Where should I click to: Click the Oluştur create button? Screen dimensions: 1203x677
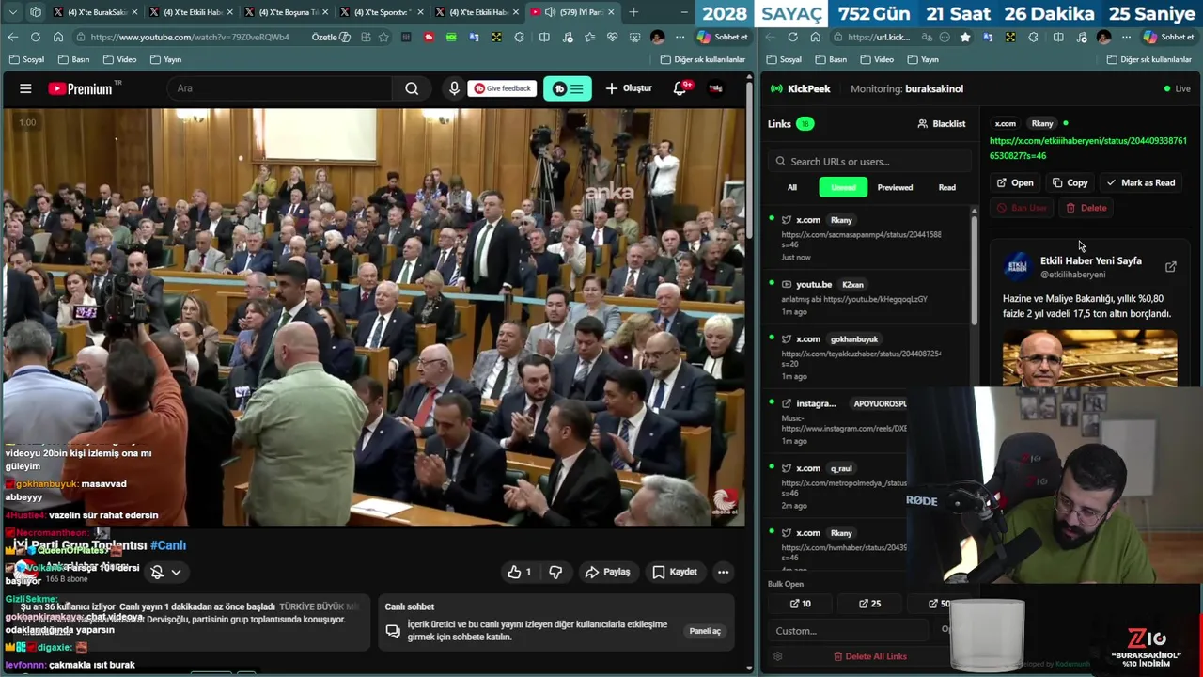pos(629,88)
